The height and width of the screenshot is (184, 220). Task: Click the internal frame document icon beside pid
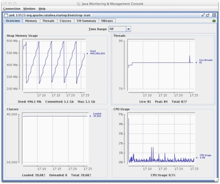(x=6, y=15)
